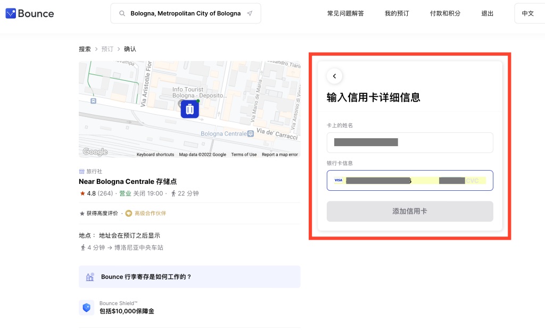The height and width of the screenshot is (330, 545).
Task: Expand Bounce 行李寄存是如何工作的？
Action: click(x=189, y=276)
